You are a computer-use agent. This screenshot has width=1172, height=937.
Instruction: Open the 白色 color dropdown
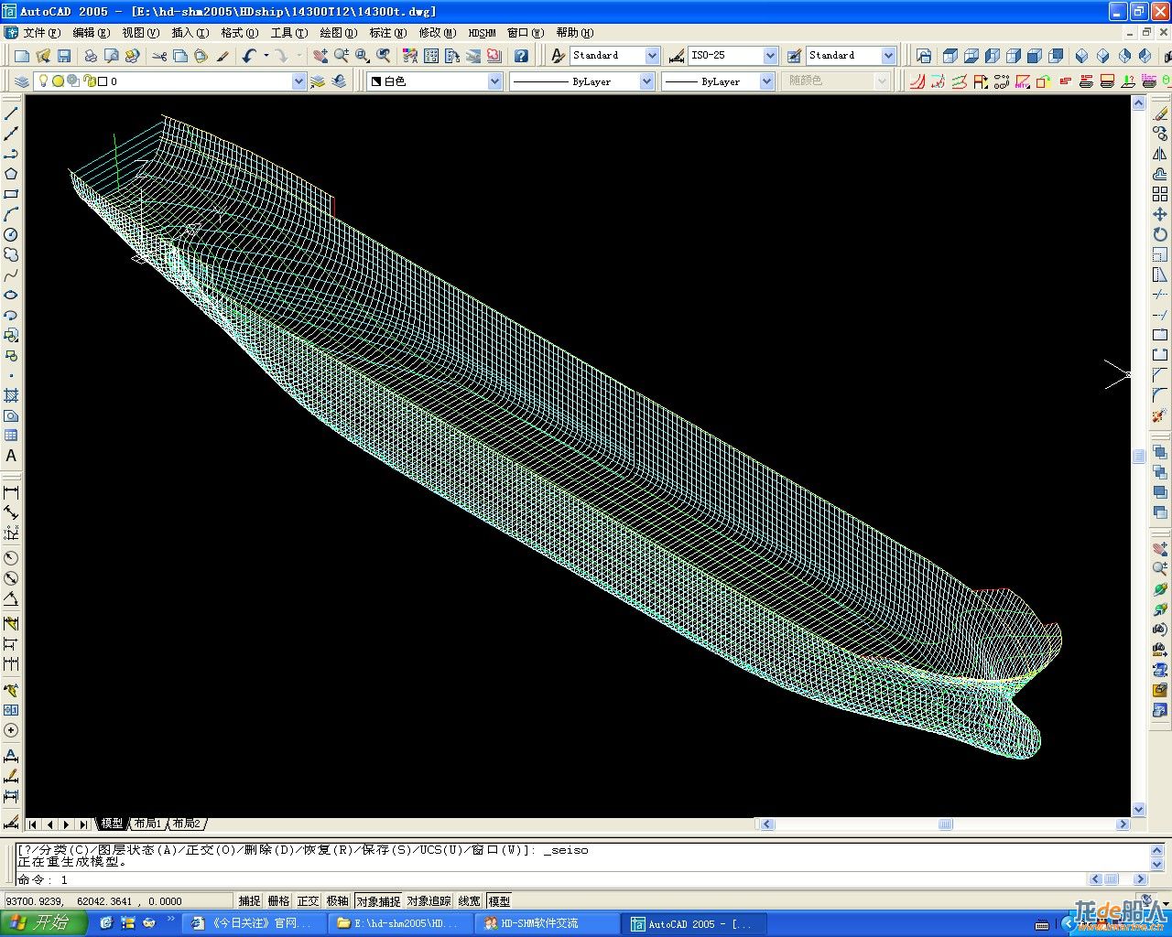pyautogui.click(x=495, y=81)
